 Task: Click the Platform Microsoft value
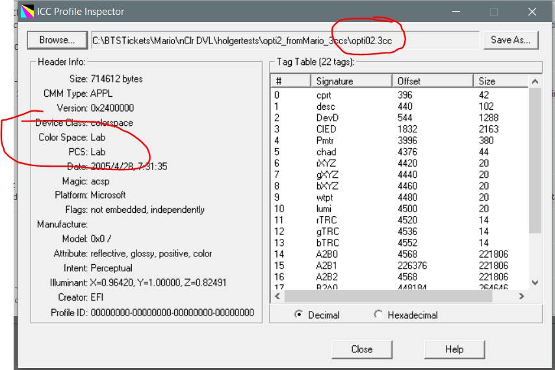coord(109,195)
